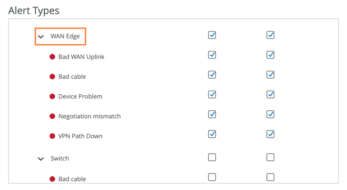
Task: Collapse the WAN Edge alert group
Action: tap(41, 37)
